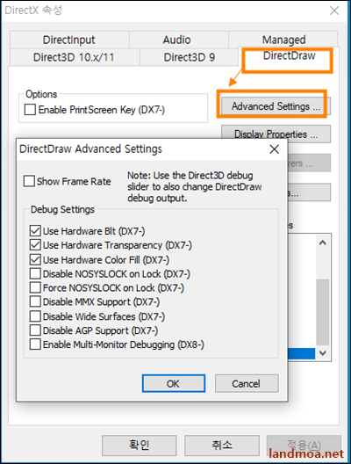This screenshot has height=464, width=351.
Task: Cancel the Advanced Settings dialog
Action: [247, 383]
